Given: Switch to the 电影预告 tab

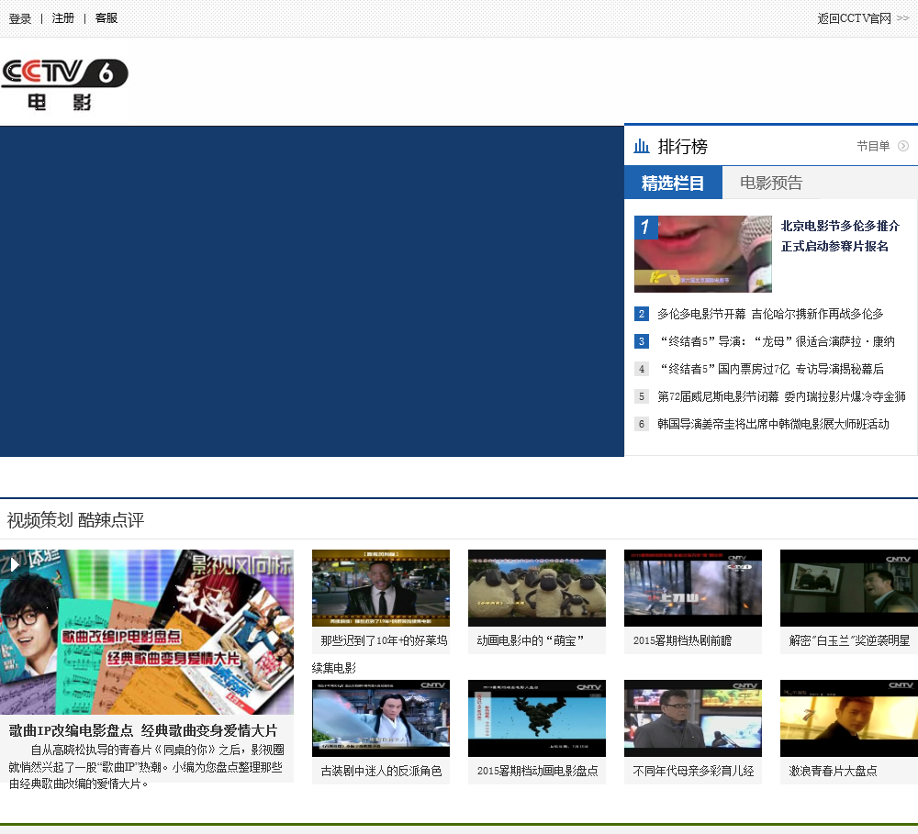Looking at the screenshot, I should coord(771,183).
